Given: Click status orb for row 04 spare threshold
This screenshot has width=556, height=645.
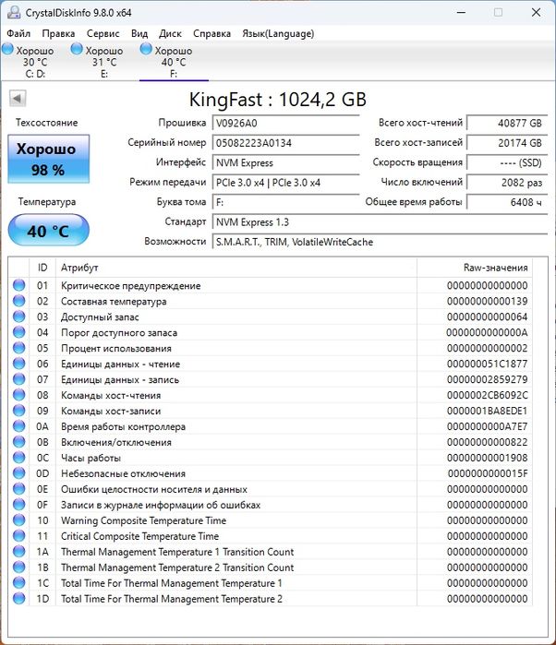Looking at the screenshot, I should tap(19, 332).
